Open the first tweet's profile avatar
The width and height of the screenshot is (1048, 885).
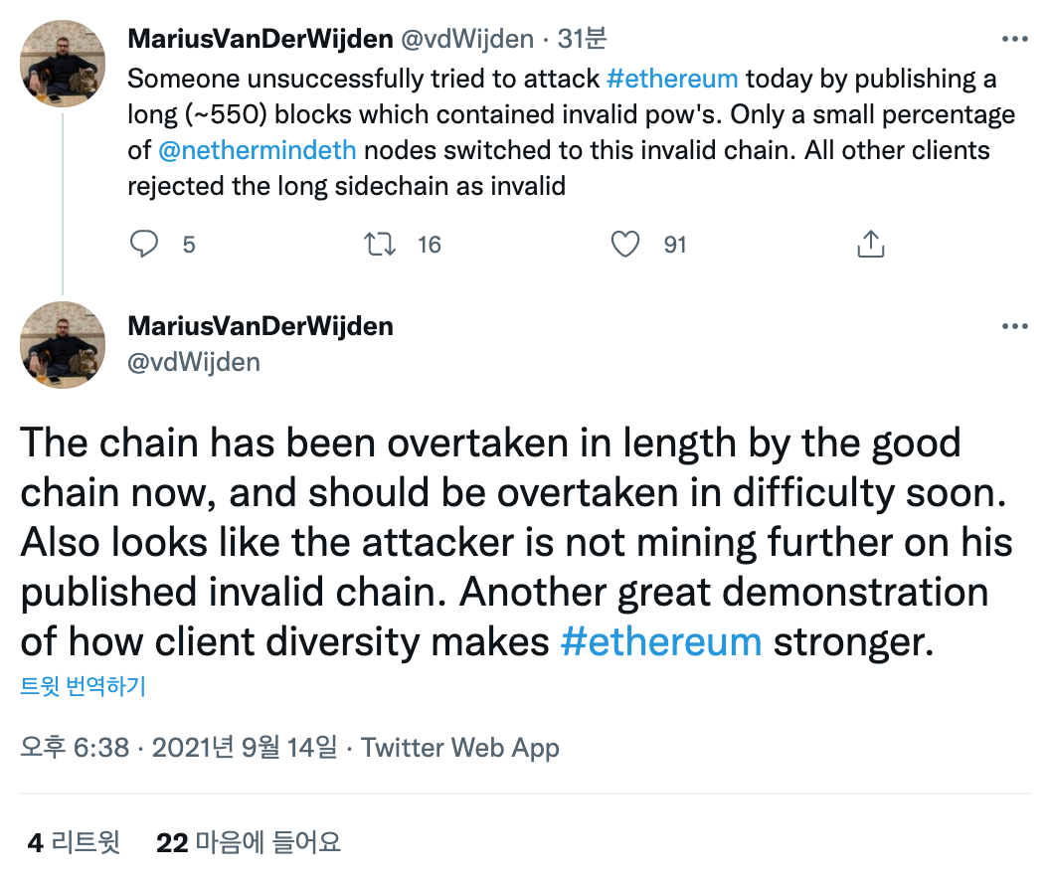click(63, 63)
